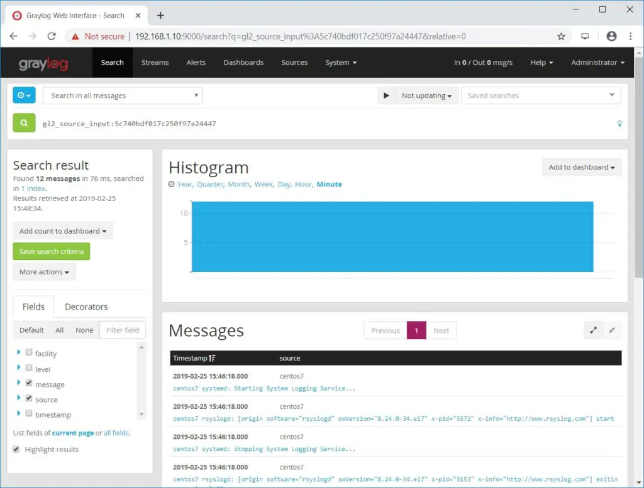Expand the level field details
This screenshot has height=488, width=644.
click(x=18, y=368)
